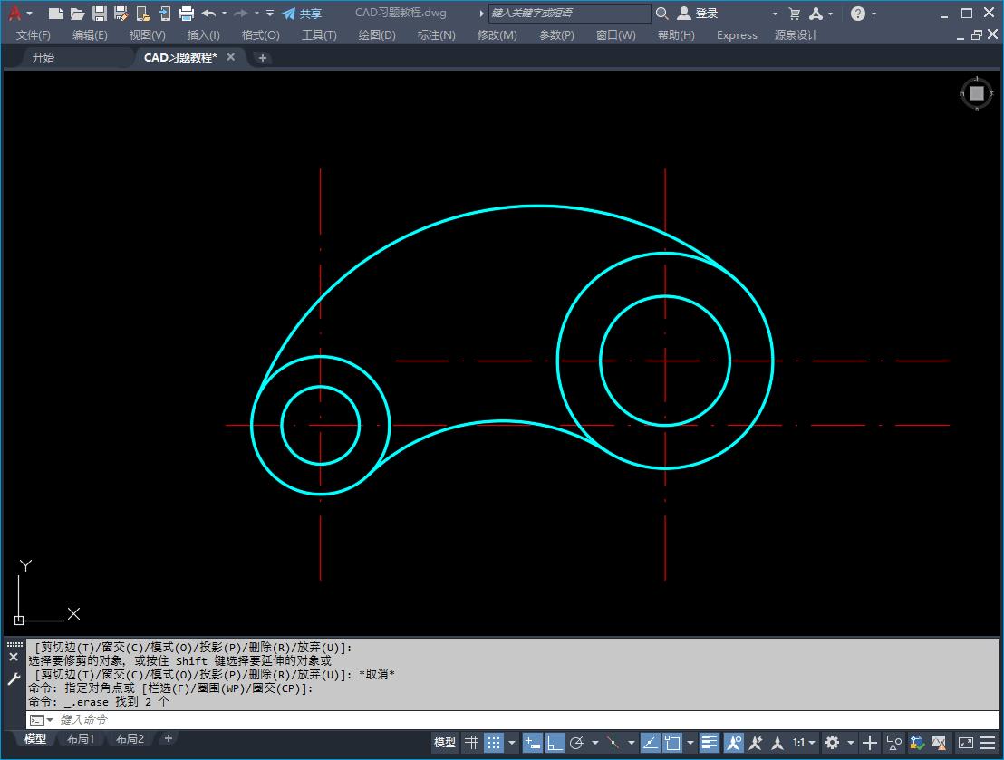Toggle lineweight display in the status bar
1004x760 pixels.
click(709, 743)
